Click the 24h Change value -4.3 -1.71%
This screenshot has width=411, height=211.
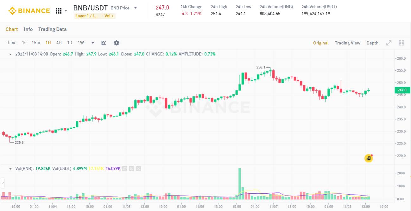click(191, 14)
